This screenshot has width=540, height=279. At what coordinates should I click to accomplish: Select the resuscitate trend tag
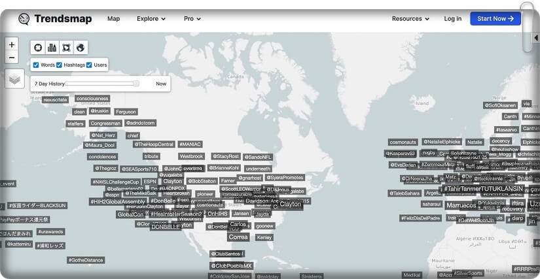(x=55, y=100)
